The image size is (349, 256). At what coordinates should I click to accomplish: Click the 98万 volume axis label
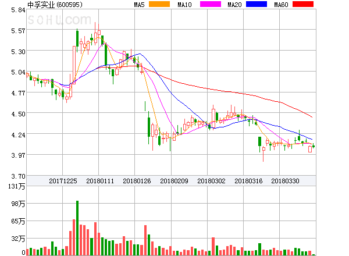[x=18, y=204]
